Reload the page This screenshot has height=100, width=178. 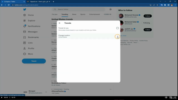pos(9,5)
